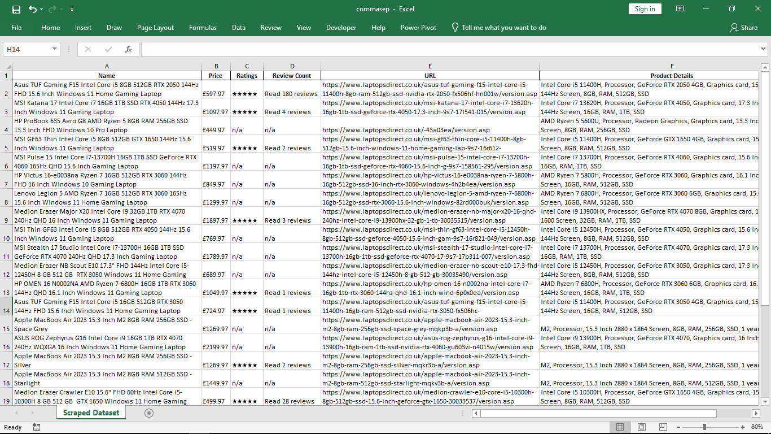Open the Name Box dropdown arrow
Viewport: 771px width, 434px height.
point(55,50)
